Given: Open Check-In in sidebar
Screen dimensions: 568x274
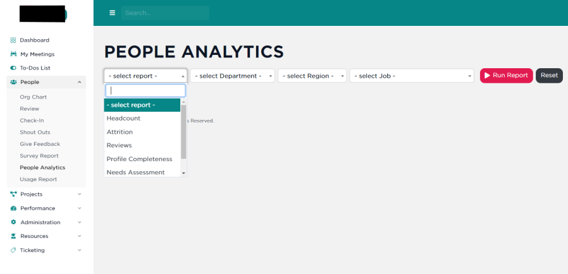Looking at the screenshot, I should (32, 121).
